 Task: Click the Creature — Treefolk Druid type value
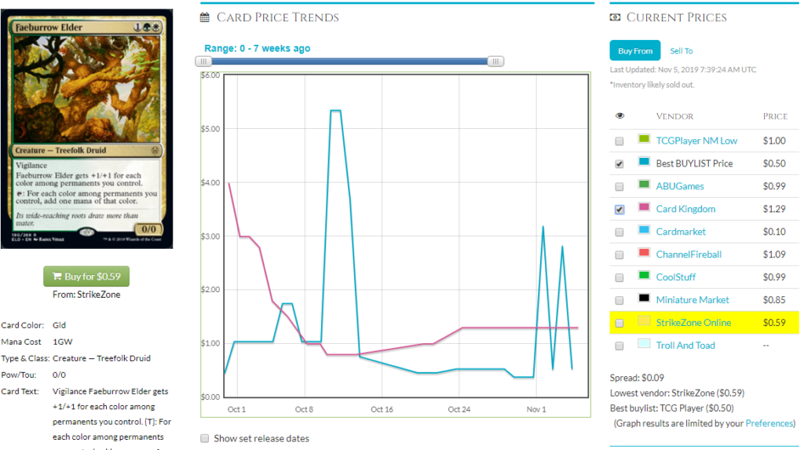pyautogui.click(x=101, y=358)
